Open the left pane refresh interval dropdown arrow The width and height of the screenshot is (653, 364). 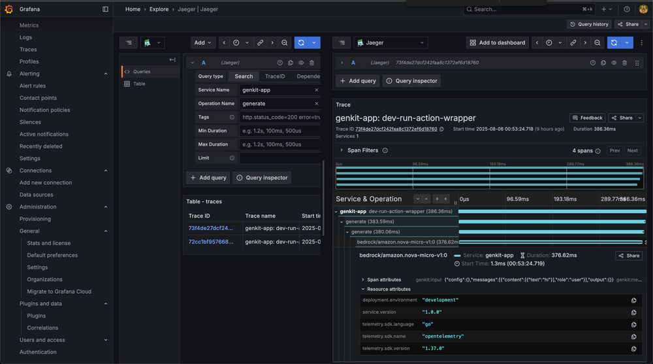tap(314, 42)
